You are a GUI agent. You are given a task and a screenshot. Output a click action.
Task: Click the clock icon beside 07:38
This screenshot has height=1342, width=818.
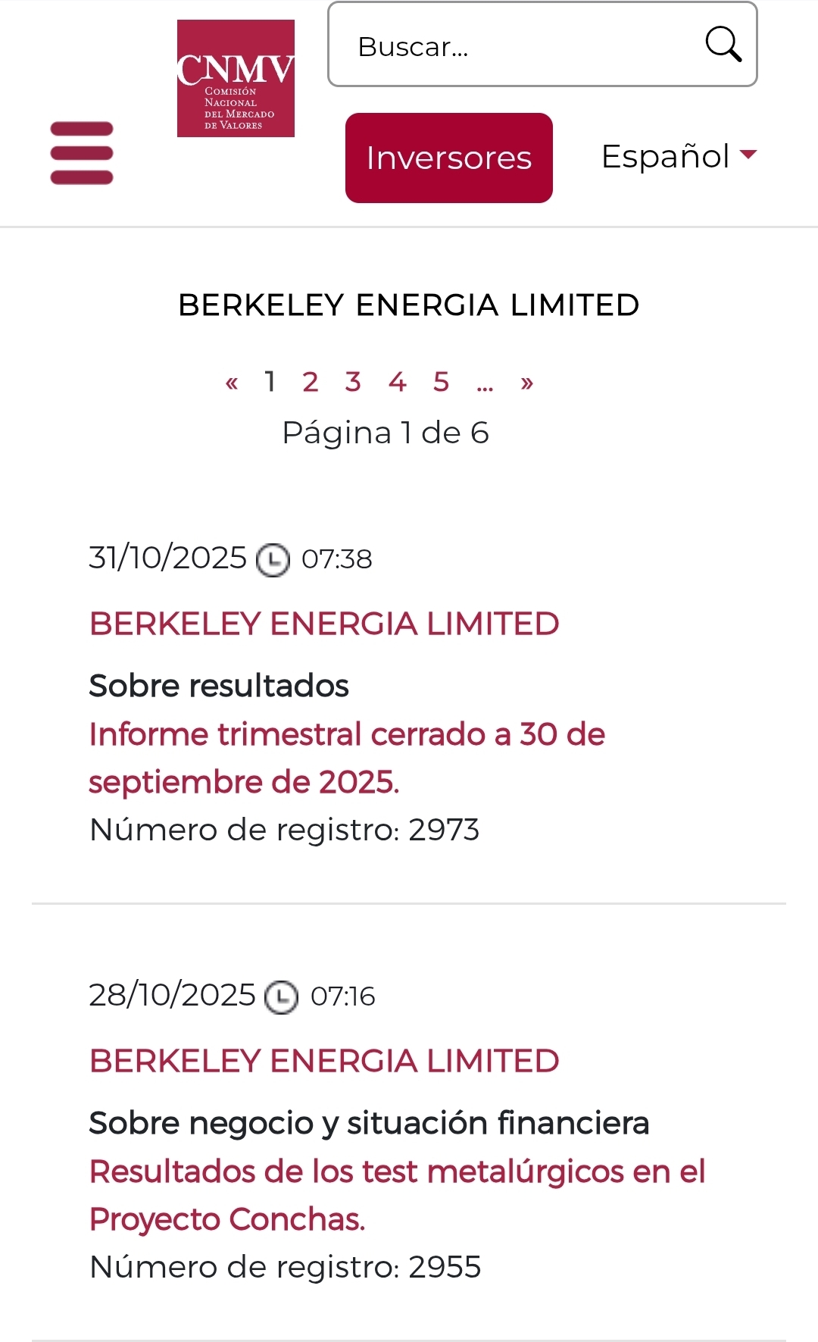[273, 561]
